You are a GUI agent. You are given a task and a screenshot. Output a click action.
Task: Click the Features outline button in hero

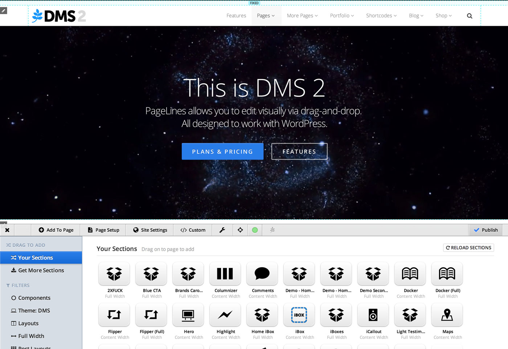point(299,151)
